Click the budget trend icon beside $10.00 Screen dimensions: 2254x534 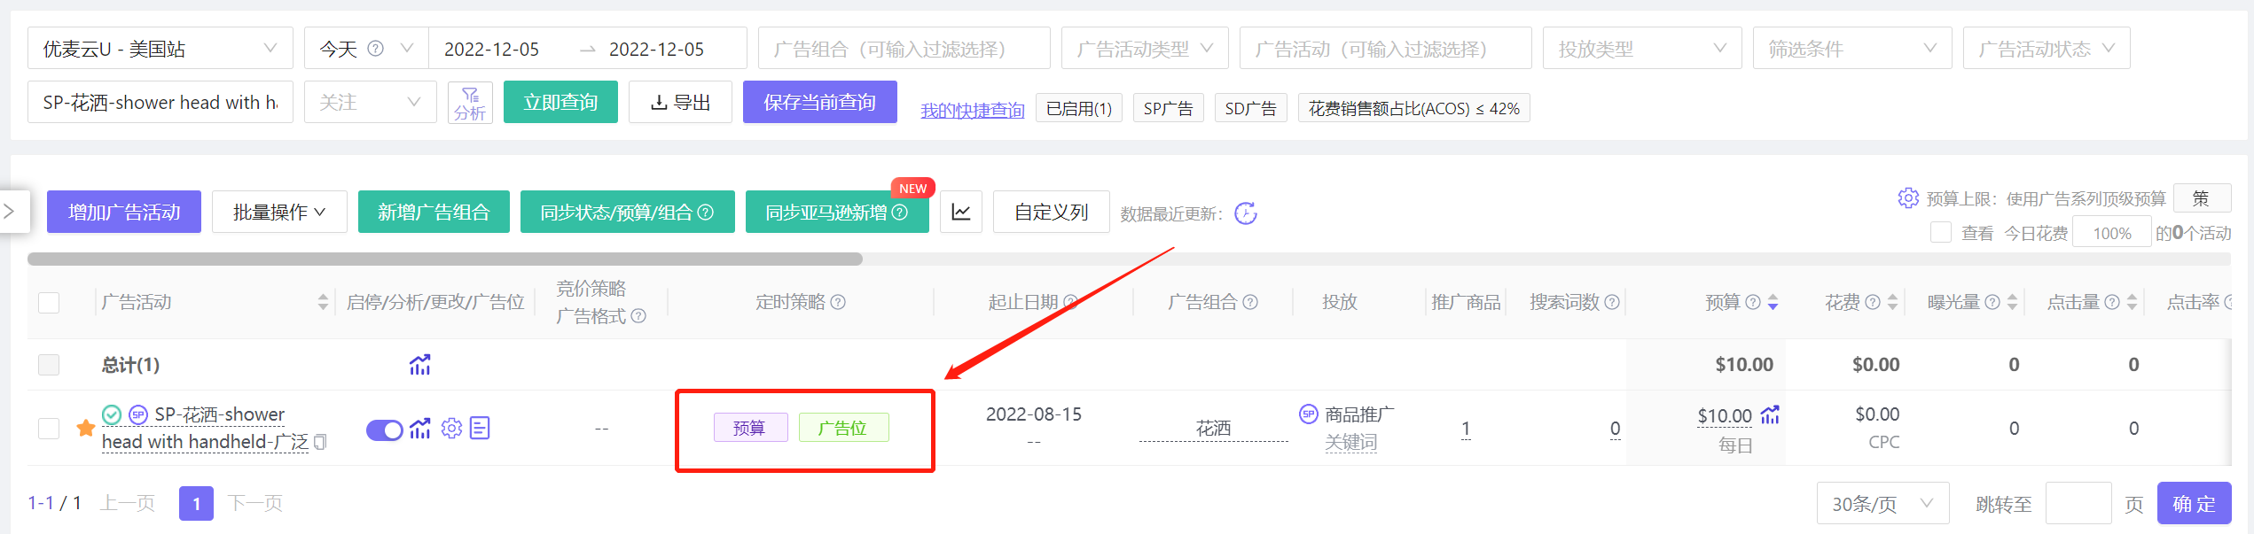1770,414
